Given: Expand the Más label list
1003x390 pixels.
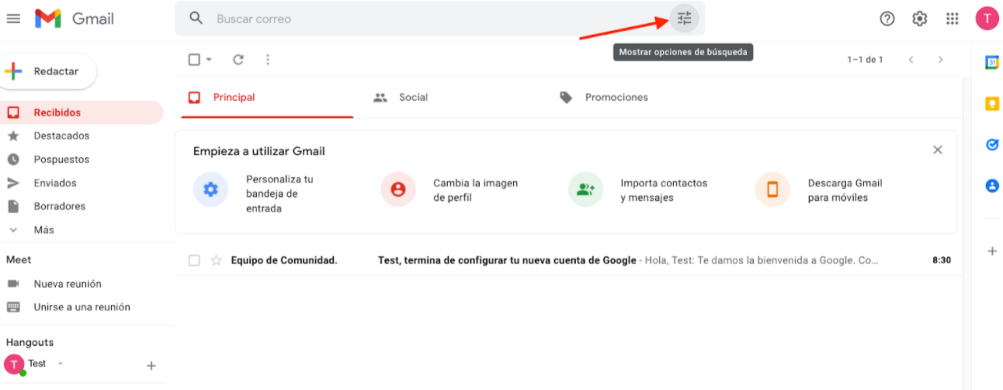Looking at the screenshot, I should [x=43, y=230].
